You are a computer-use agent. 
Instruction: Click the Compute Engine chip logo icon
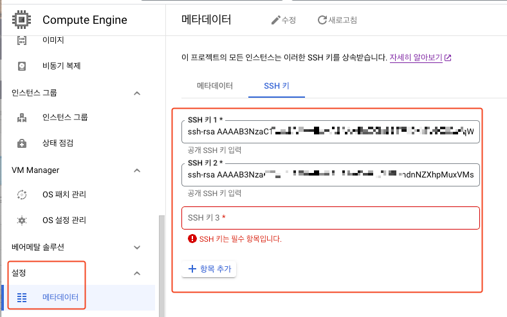(x=21, y=20)
